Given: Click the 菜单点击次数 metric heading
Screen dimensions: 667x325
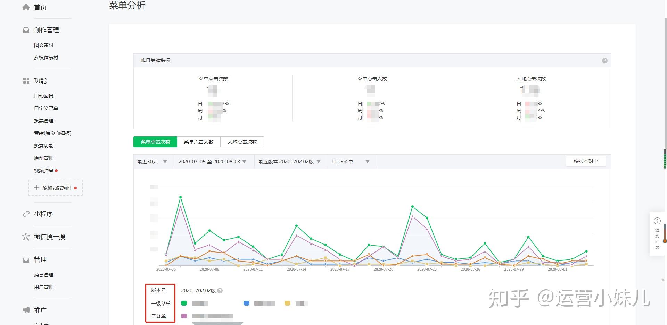Looking at the screenshot, I should coord(213,79).
